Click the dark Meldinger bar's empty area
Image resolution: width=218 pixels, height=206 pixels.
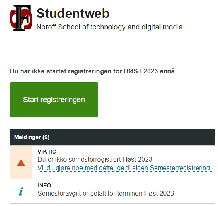tap(132, 137)
